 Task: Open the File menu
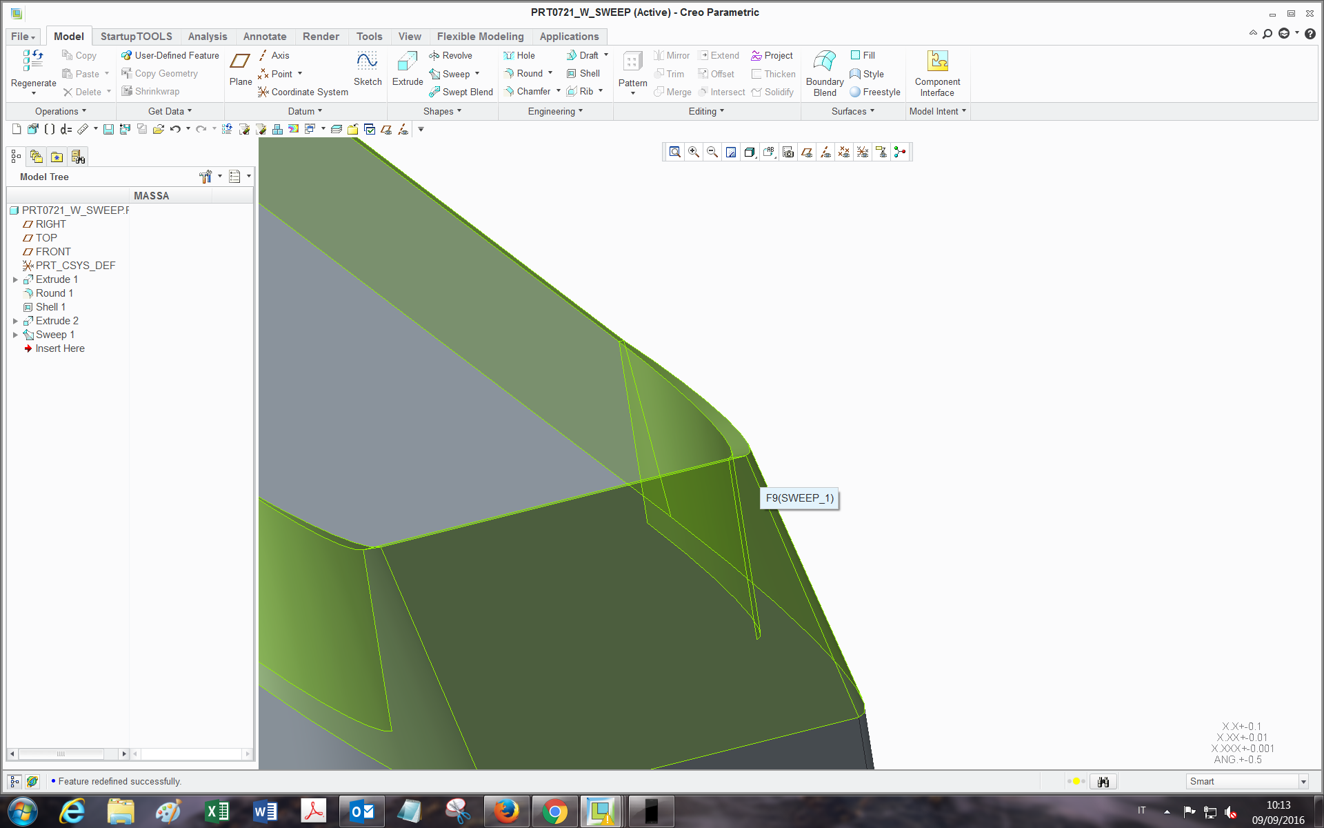click(22, 37)
